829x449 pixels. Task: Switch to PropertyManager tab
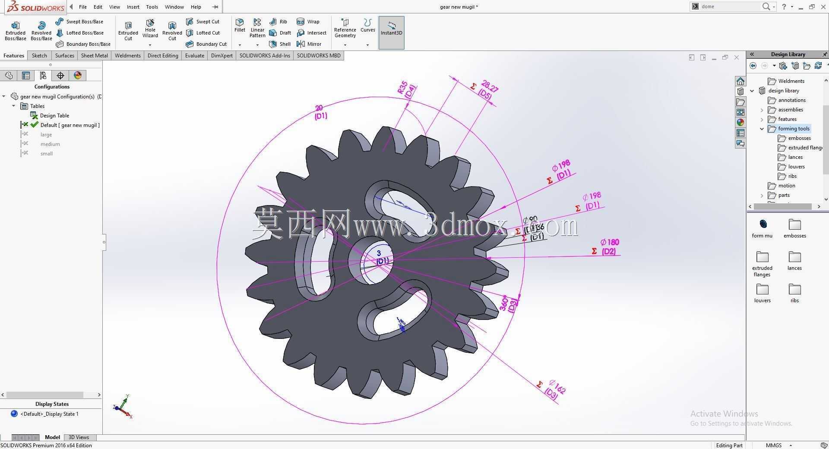(26, 76)
